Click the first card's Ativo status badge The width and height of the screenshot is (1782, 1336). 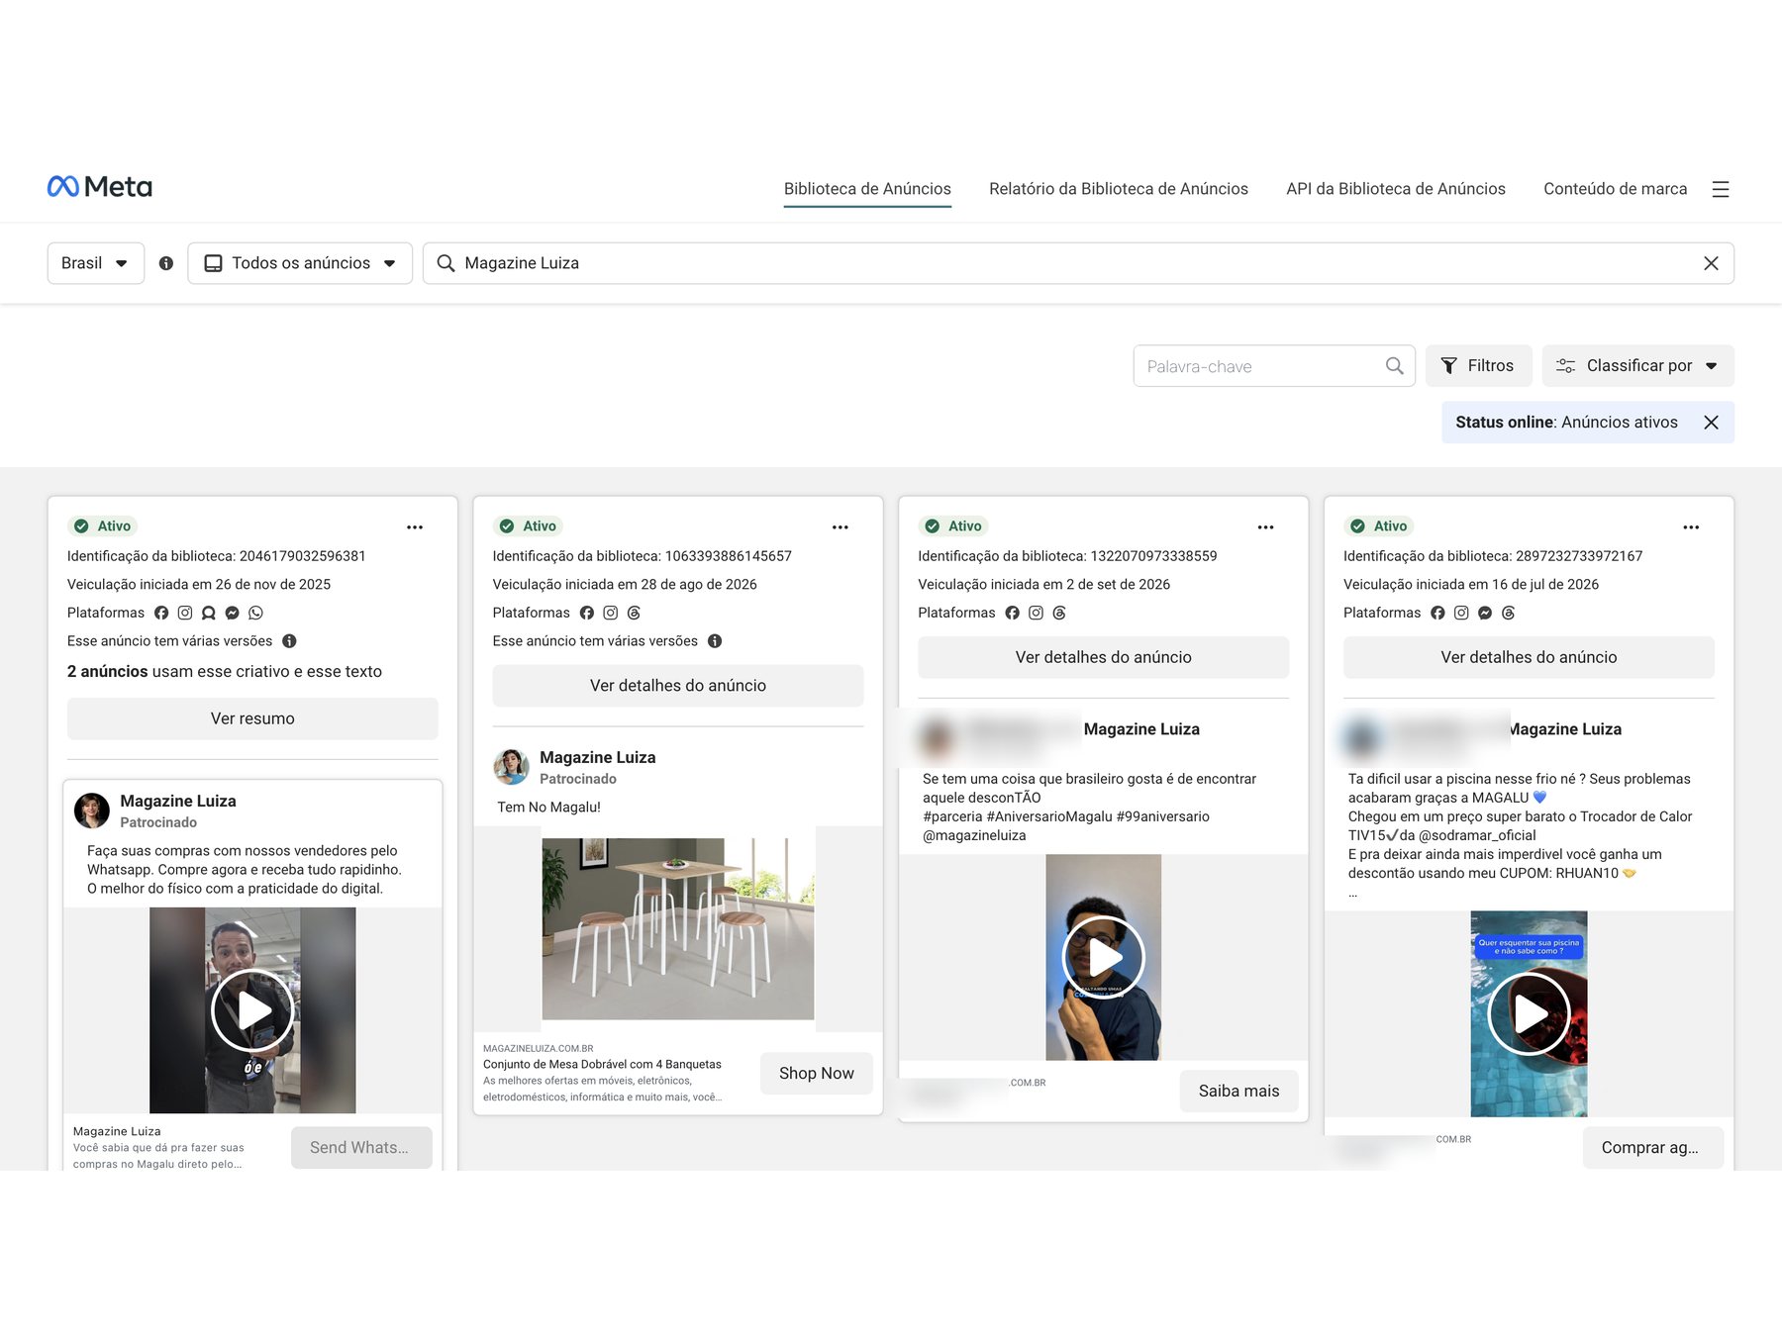[x=103, y=526]
